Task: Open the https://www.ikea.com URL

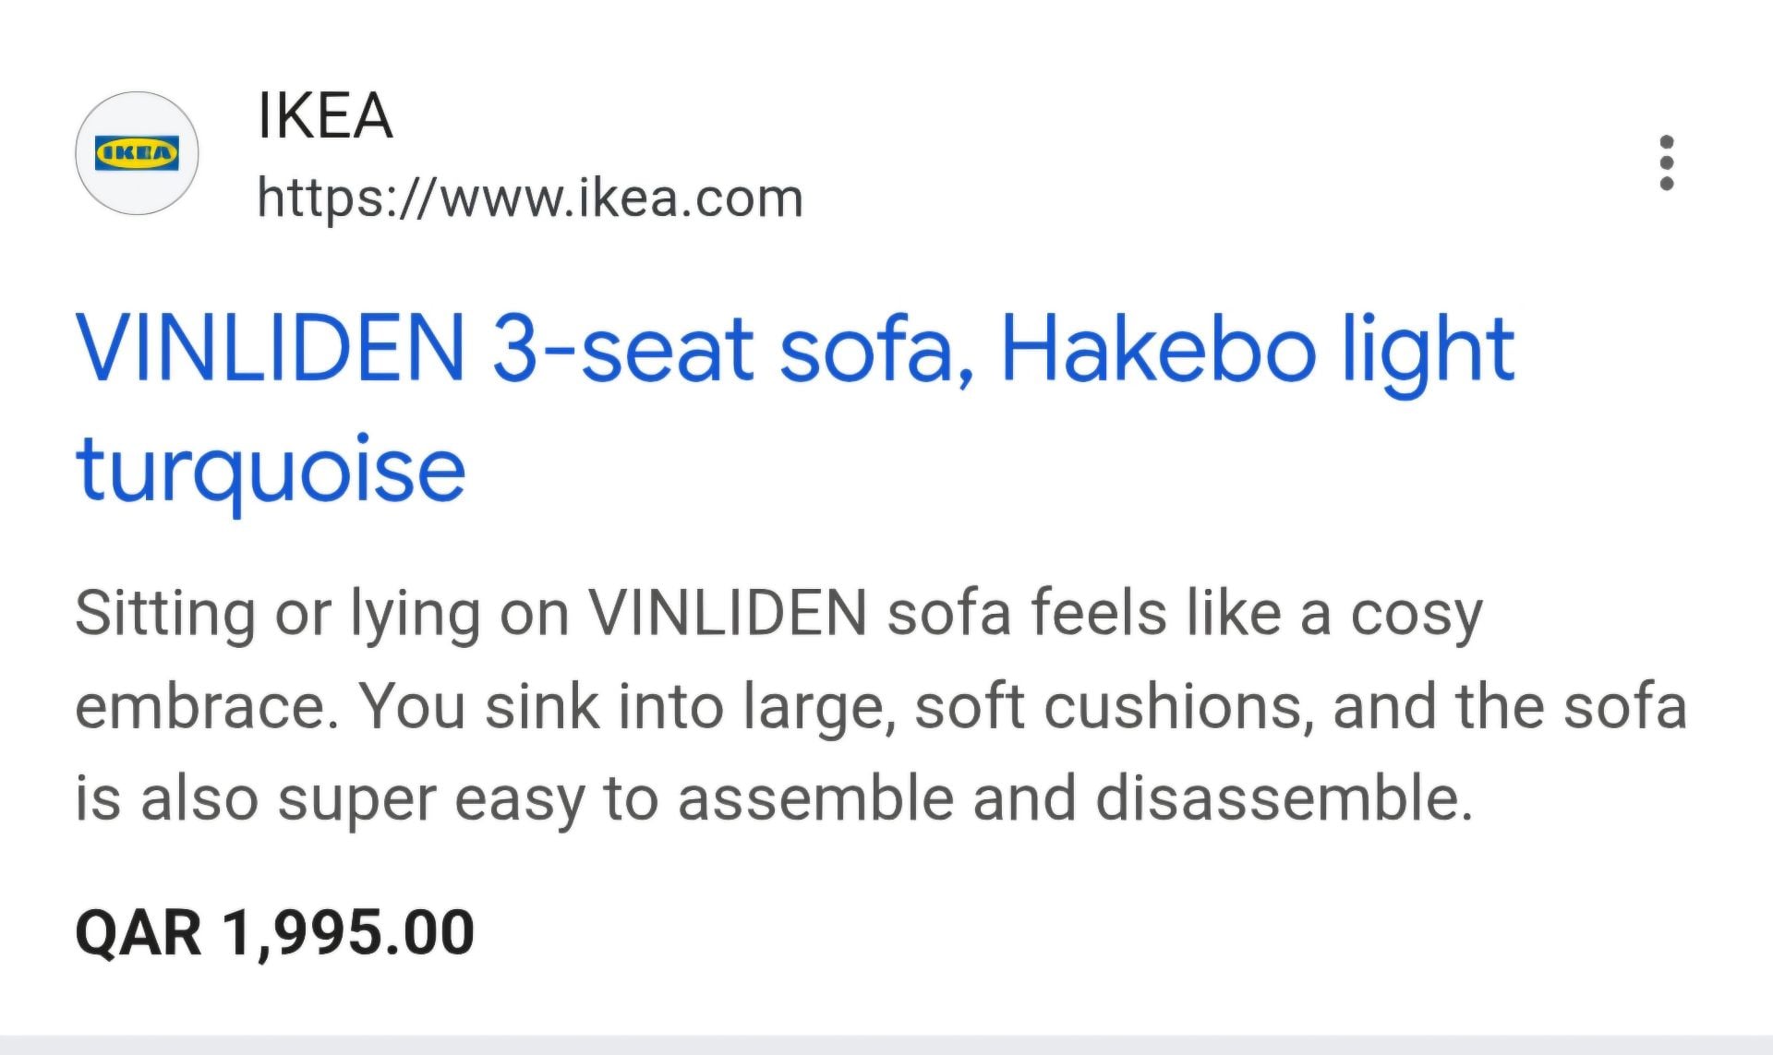Action: [x=530, y=198]
